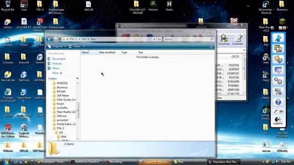Open dropdown in background WinRAR address row

pos(244,50)
